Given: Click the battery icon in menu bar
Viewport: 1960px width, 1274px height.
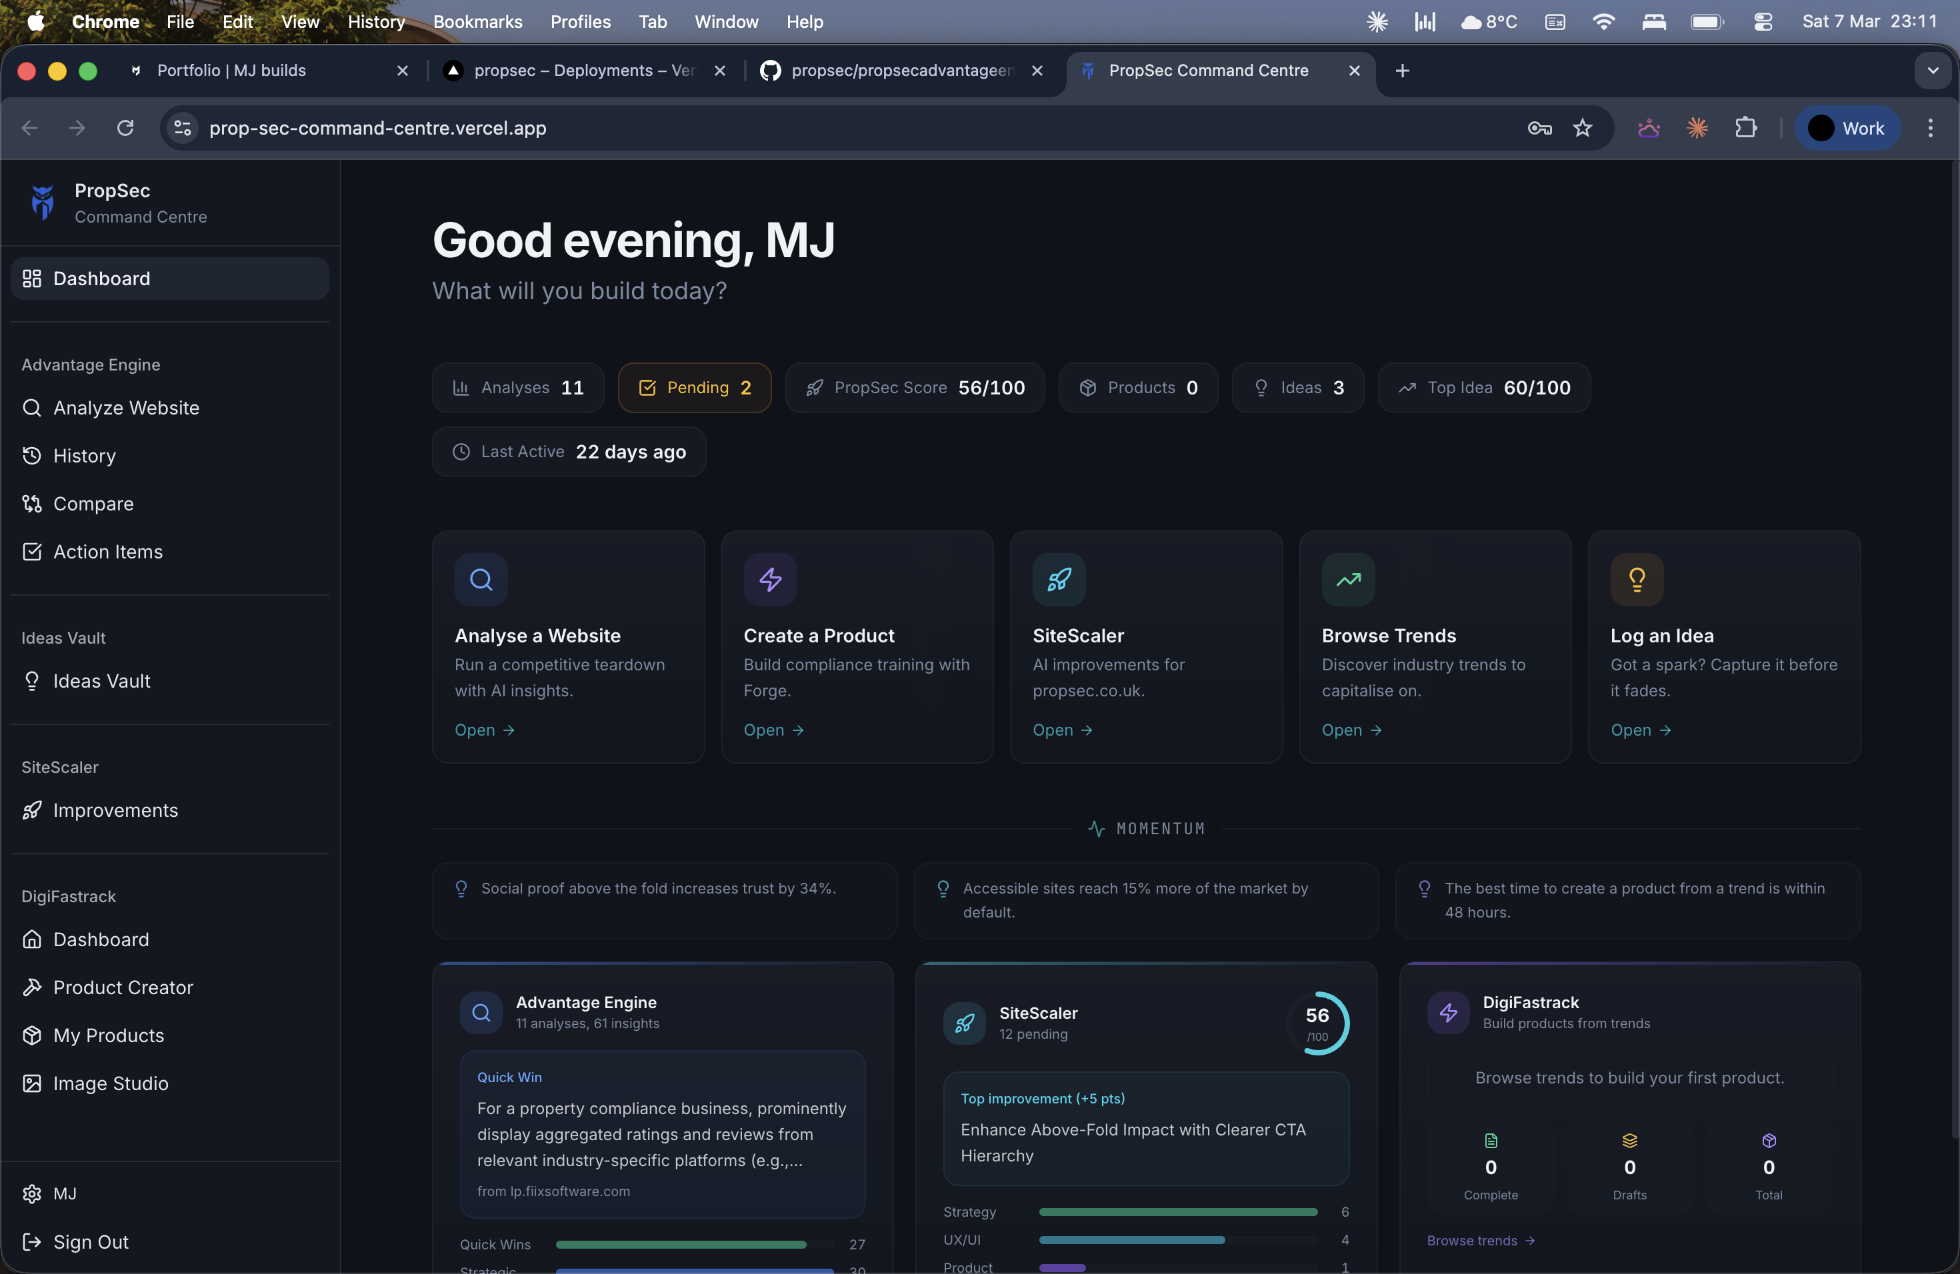Looking at the screenshot, I should (1707, 22).
